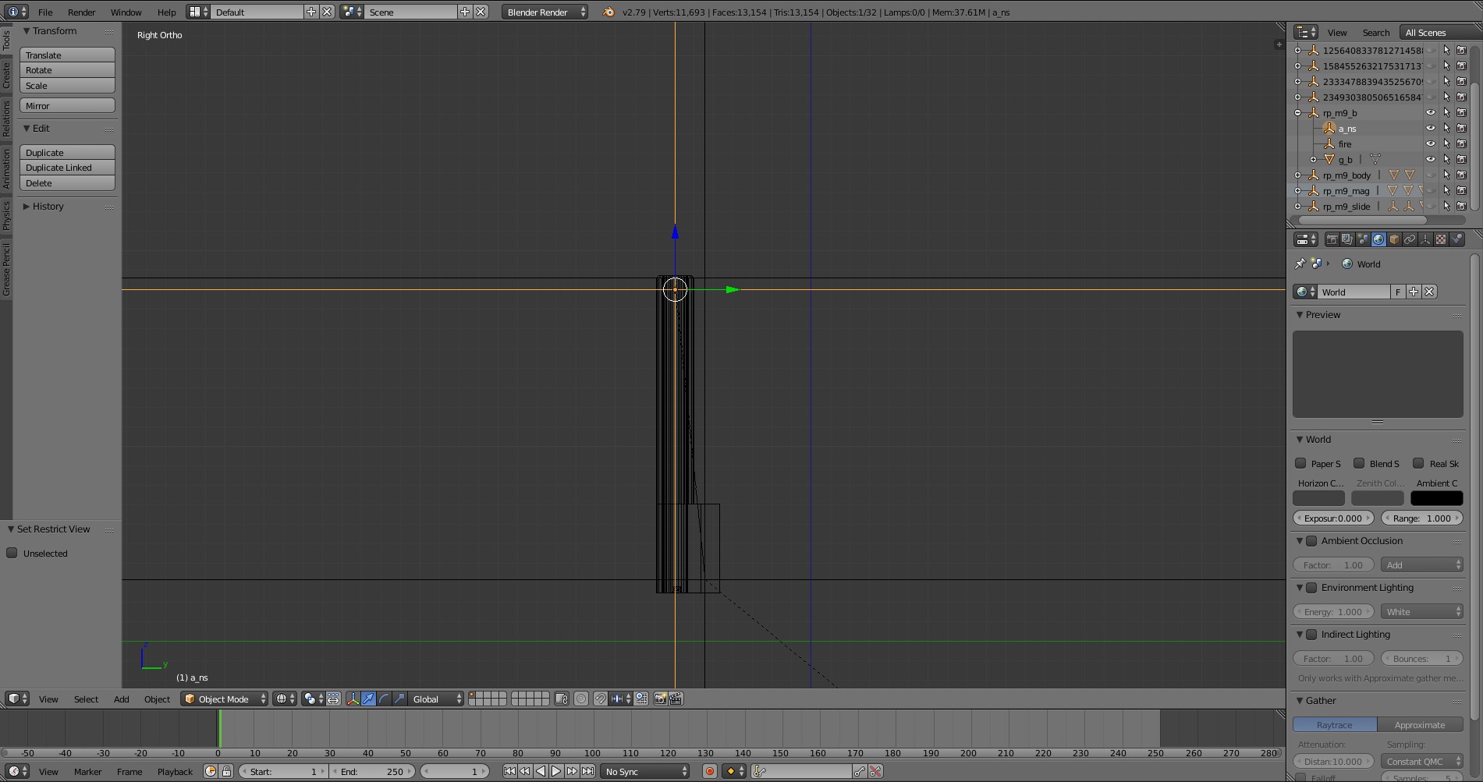Enable the Ambient Occlusion checkbox

1311,541
